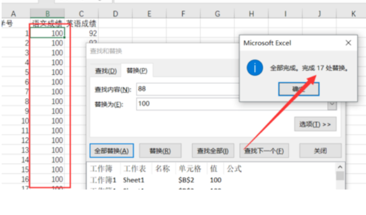Focus the 替换为 field containing 100

click(231, 104)
